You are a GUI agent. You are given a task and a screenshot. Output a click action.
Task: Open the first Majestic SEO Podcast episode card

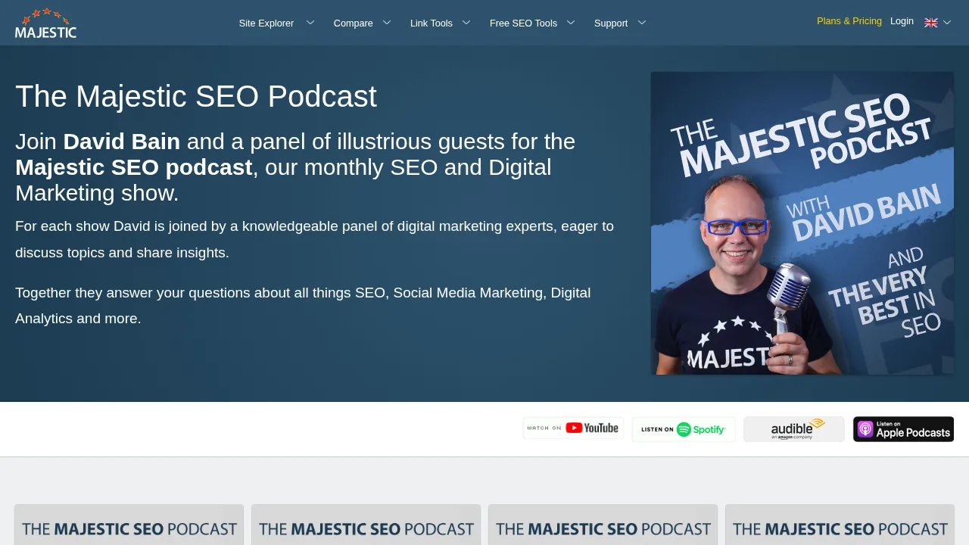pyautogui.click(x=129, y=525)
